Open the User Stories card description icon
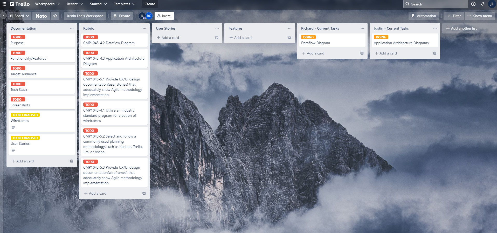The height and width of the screenshot is (233, 497). click(x=13, y=150)
